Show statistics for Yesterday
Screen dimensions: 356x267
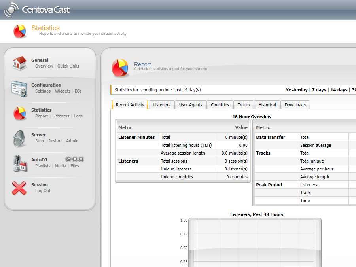297,90
